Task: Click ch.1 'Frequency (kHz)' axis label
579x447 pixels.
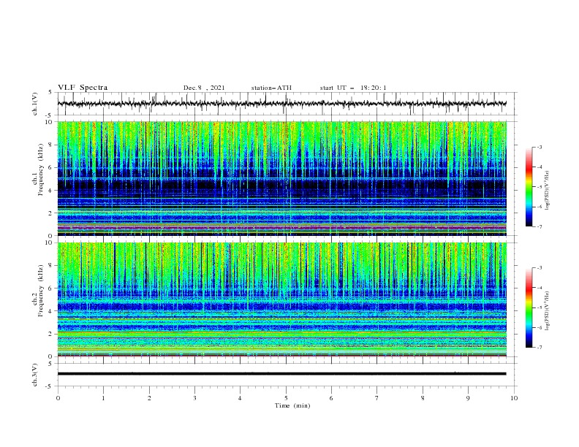Action: (41, 169)
